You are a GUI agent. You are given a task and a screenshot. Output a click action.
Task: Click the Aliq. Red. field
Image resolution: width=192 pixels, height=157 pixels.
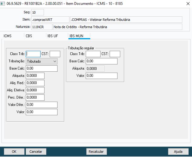point(35,83)
